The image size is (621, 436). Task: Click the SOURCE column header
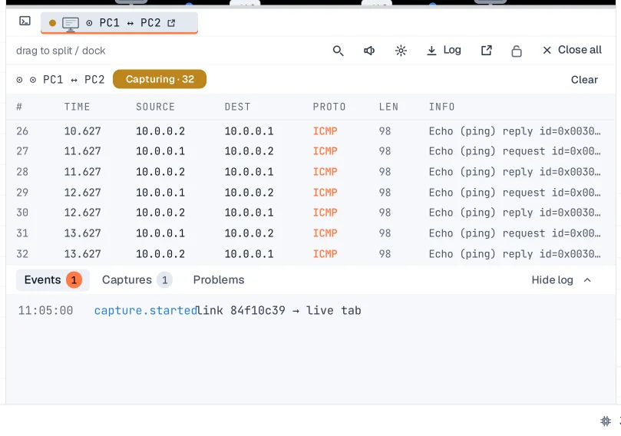click(155, 107)
